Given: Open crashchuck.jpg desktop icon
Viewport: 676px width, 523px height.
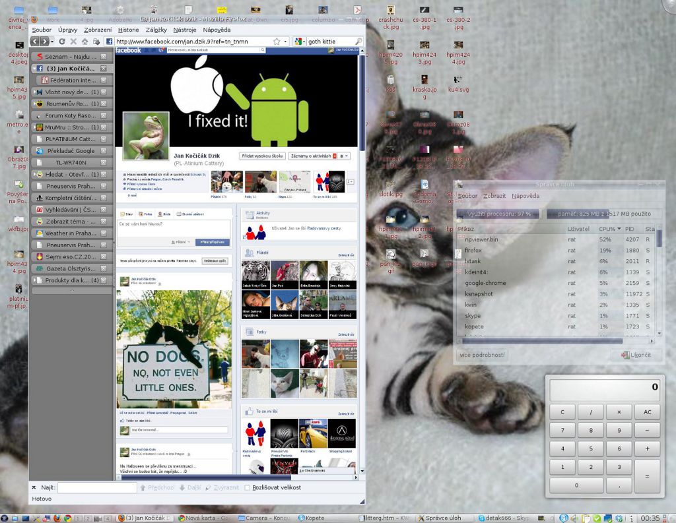Looking at the screenshot, I should tap(391, 18).
